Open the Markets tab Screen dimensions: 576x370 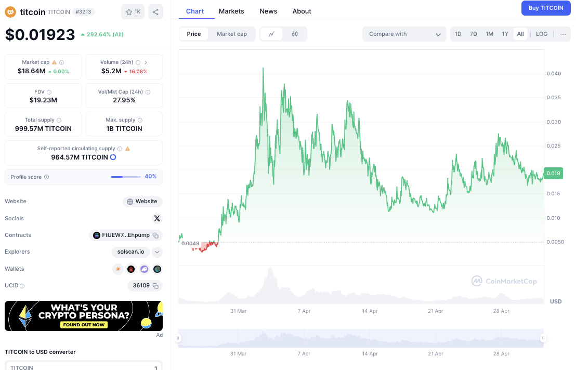click(231, 11)
